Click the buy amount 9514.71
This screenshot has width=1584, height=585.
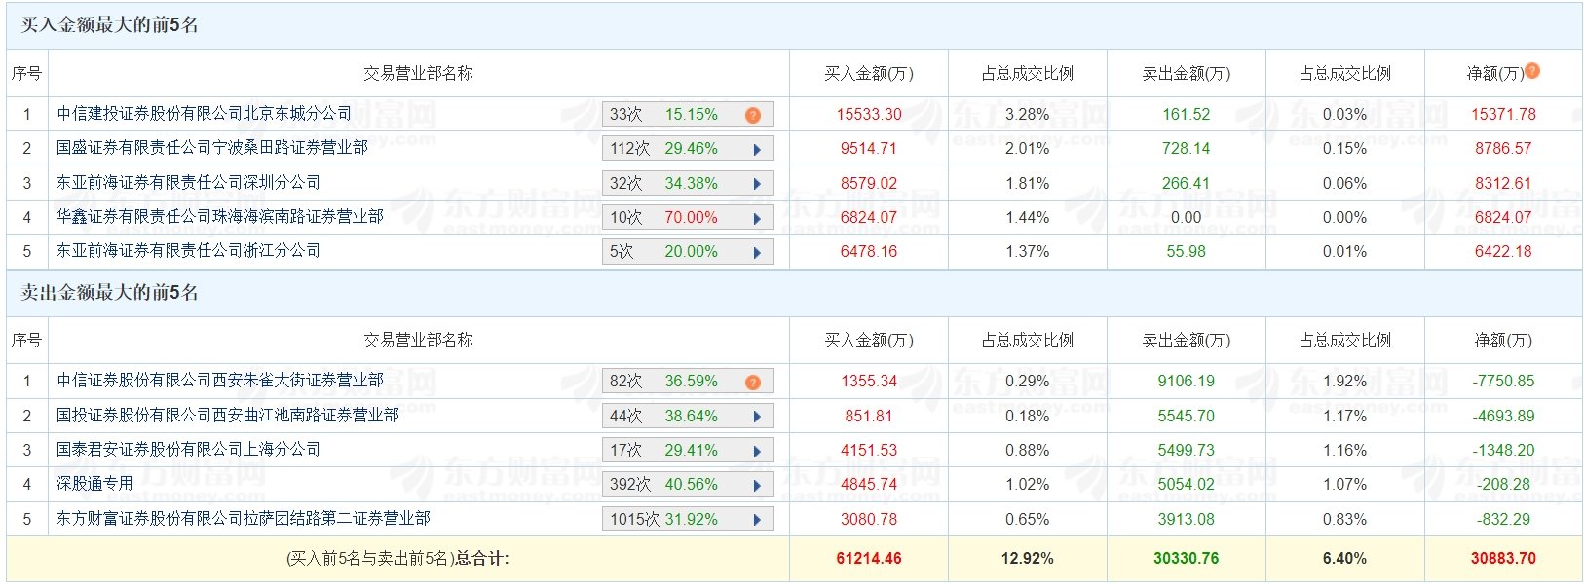pyautogui.click(x=869, y=149)
